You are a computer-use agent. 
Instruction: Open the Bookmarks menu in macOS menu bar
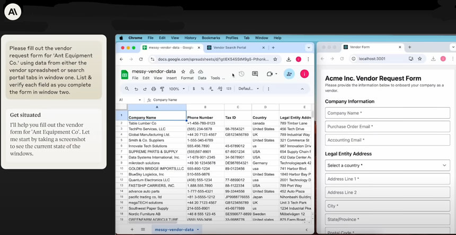(211, 38)
